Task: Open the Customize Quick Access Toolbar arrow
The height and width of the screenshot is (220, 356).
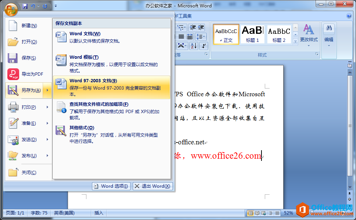Action: click(x=56, y=6)
